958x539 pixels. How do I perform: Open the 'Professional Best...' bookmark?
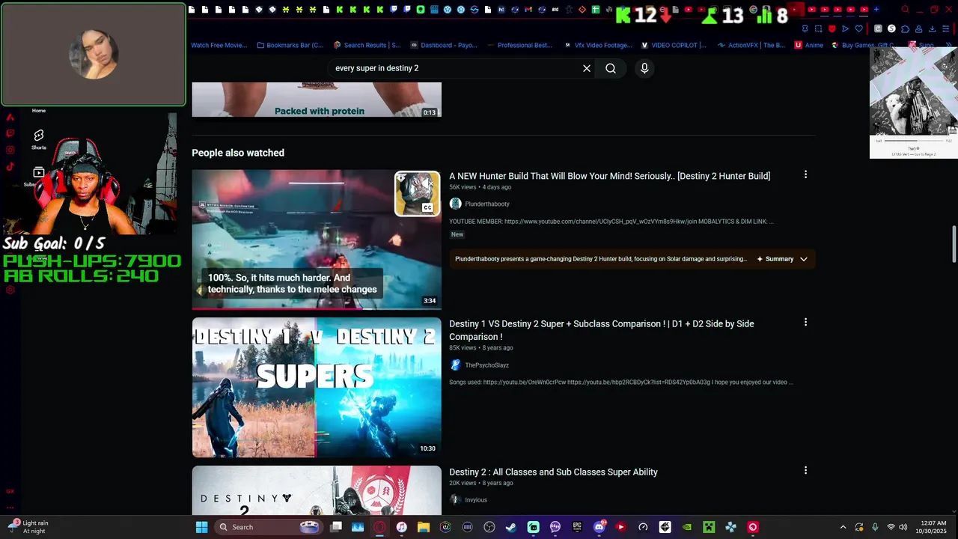(519, 45)
